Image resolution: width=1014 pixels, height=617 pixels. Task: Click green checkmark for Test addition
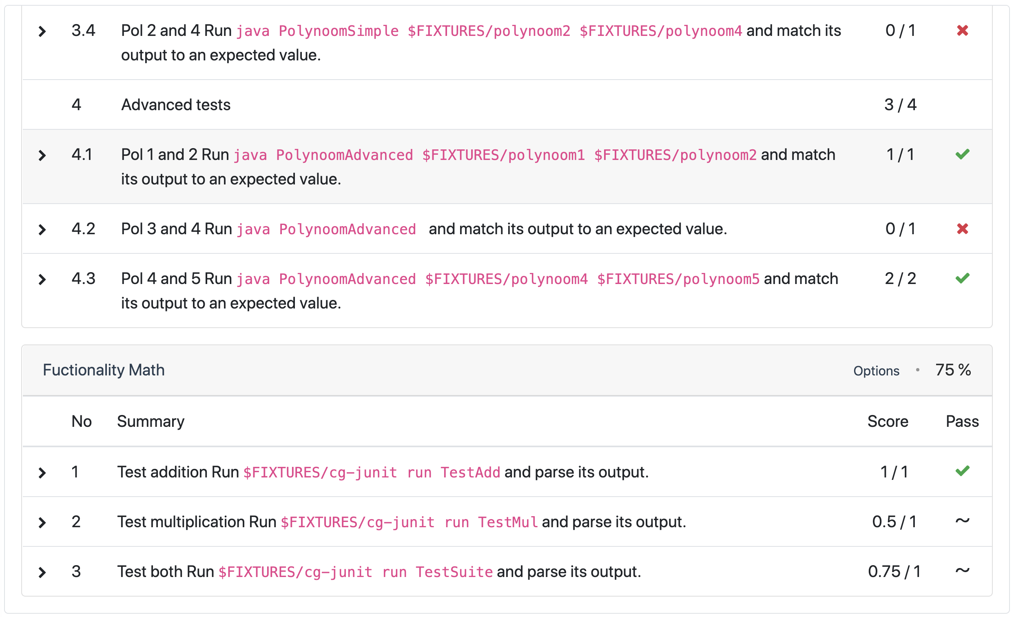tap(962, 471)
